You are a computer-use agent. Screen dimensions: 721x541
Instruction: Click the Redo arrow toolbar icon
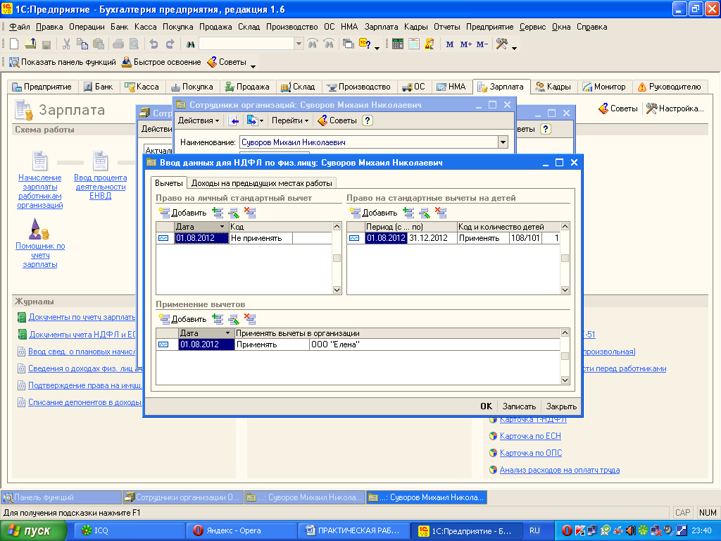(x=170, y=44)
